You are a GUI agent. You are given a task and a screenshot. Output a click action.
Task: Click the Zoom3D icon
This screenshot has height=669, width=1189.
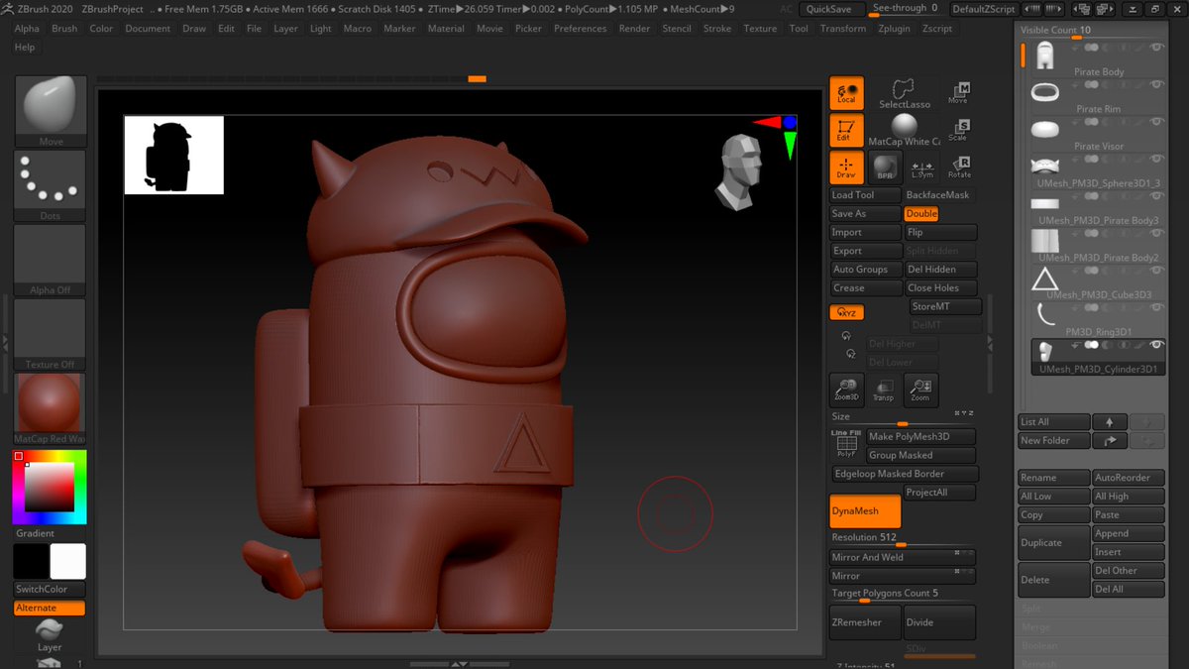[846, 389]
